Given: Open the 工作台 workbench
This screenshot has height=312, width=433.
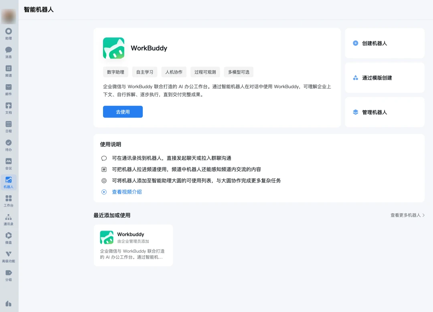Looking at the screenshot, I should (x=8, y=201).
